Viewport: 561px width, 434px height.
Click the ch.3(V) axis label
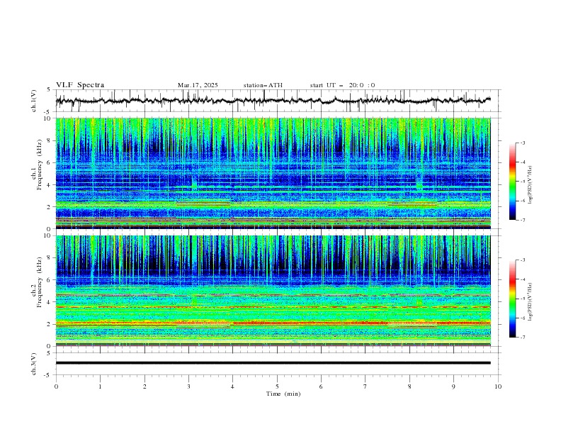(x=34, y=364)
